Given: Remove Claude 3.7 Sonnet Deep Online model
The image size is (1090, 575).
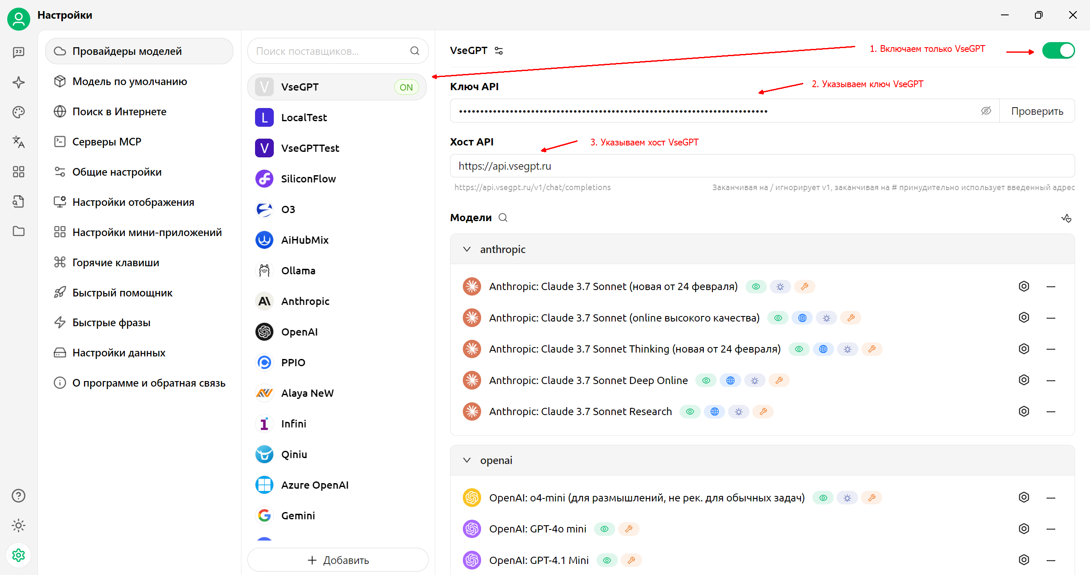Looking at the screenshot, I should point(1051,380).
